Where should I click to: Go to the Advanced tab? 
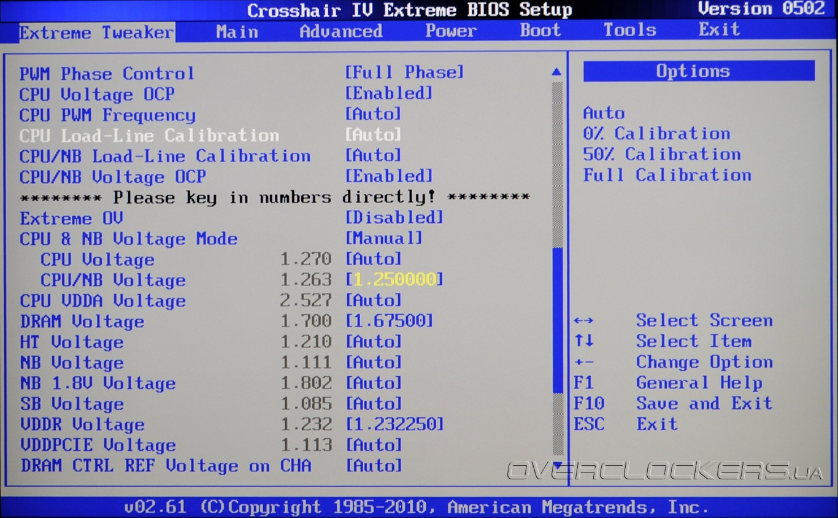pos(341,31)
